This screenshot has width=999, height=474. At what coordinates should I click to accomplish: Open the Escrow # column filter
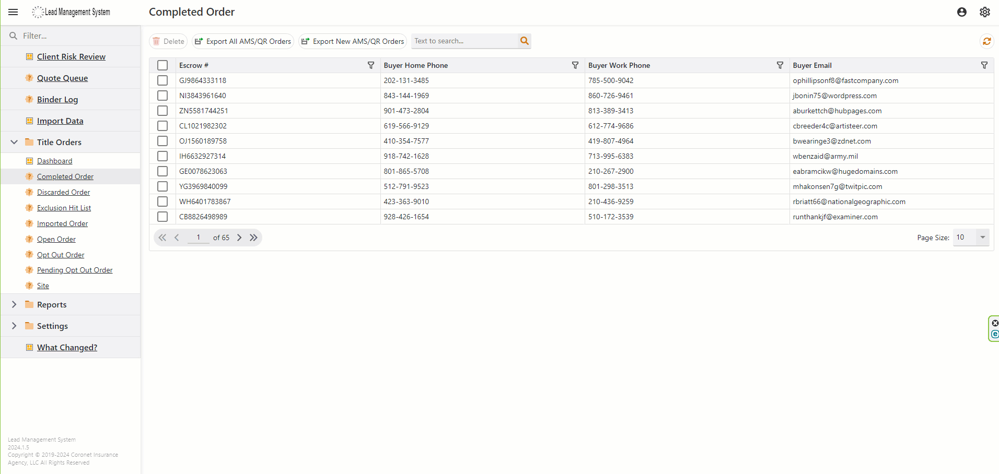coord(370,65)
